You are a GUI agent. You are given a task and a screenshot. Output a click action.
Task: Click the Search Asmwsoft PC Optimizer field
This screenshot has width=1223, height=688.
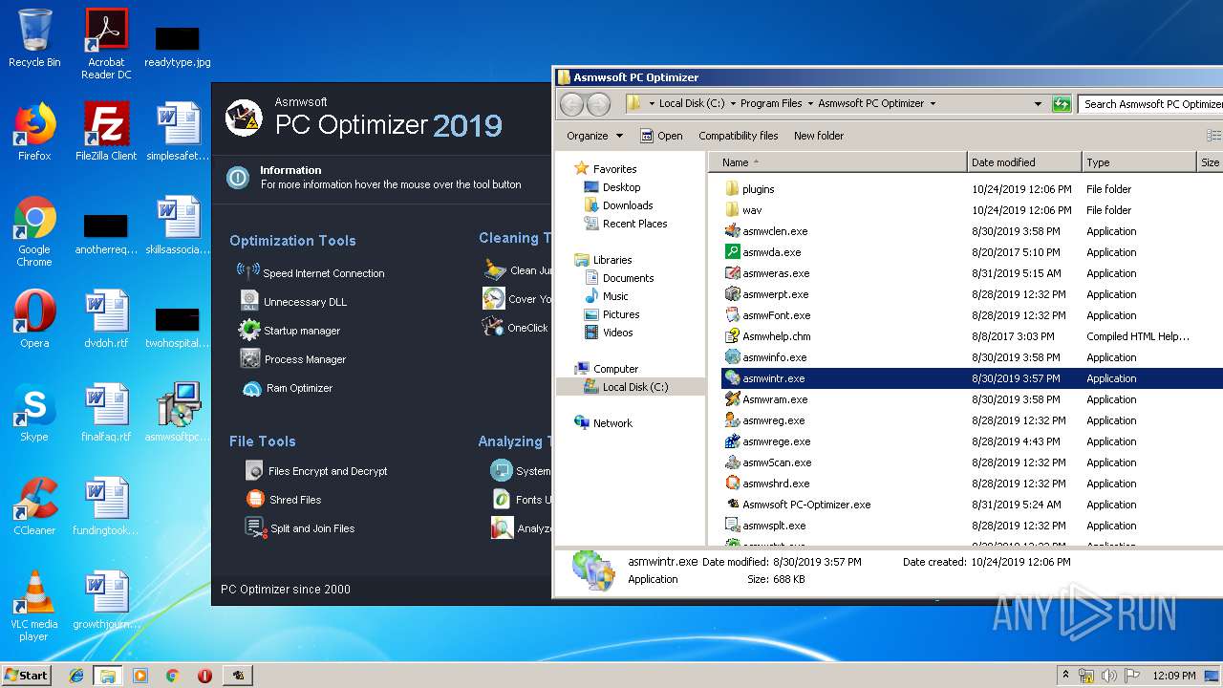coord(1150,103)
